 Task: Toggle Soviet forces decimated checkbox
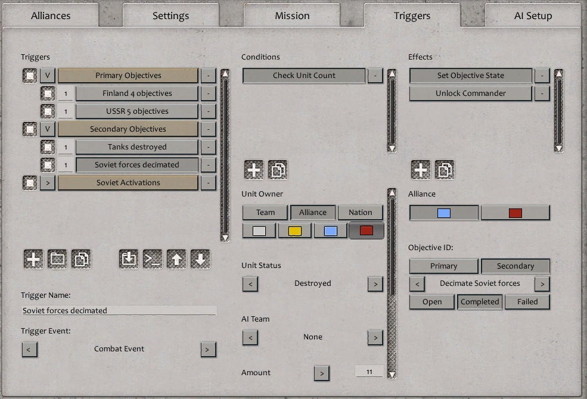[48, 165]
